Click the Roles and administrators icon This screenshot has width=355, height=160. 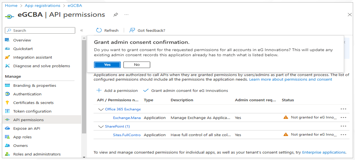tap(7, 154)
